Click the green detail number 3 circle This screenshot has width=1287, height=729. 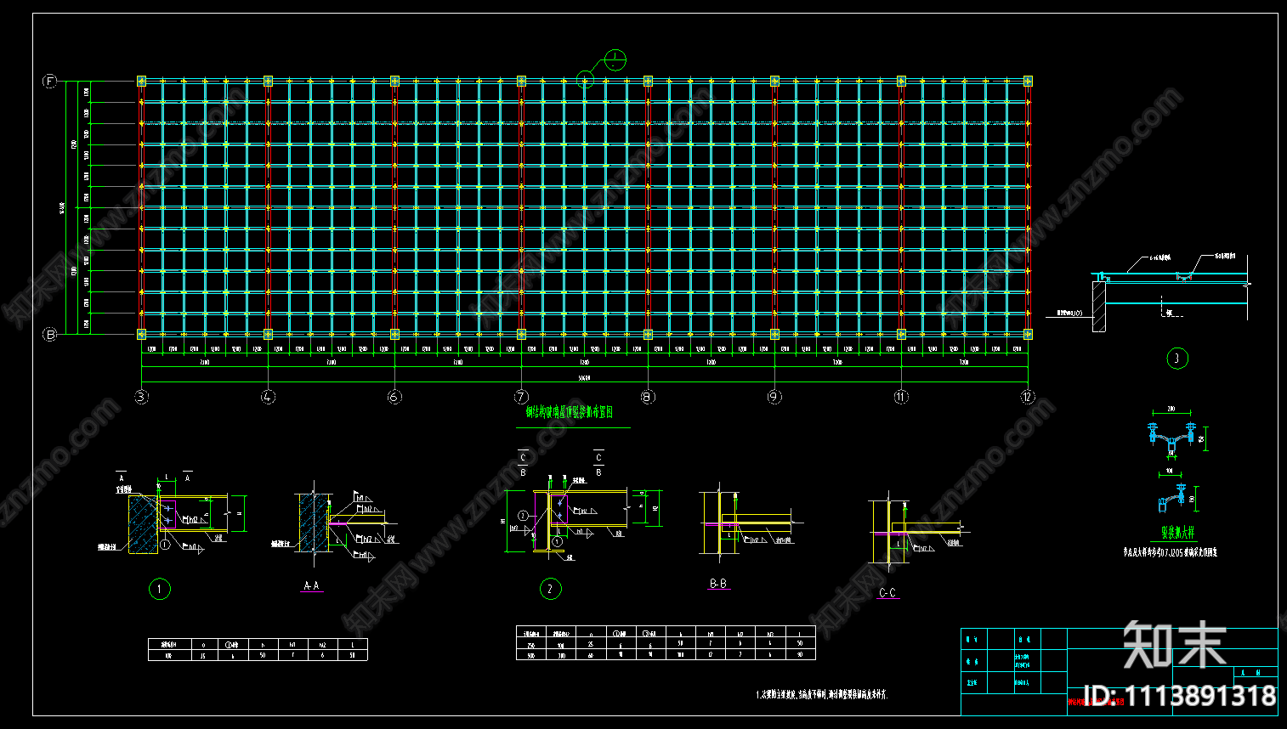[x=1176, y=359]
